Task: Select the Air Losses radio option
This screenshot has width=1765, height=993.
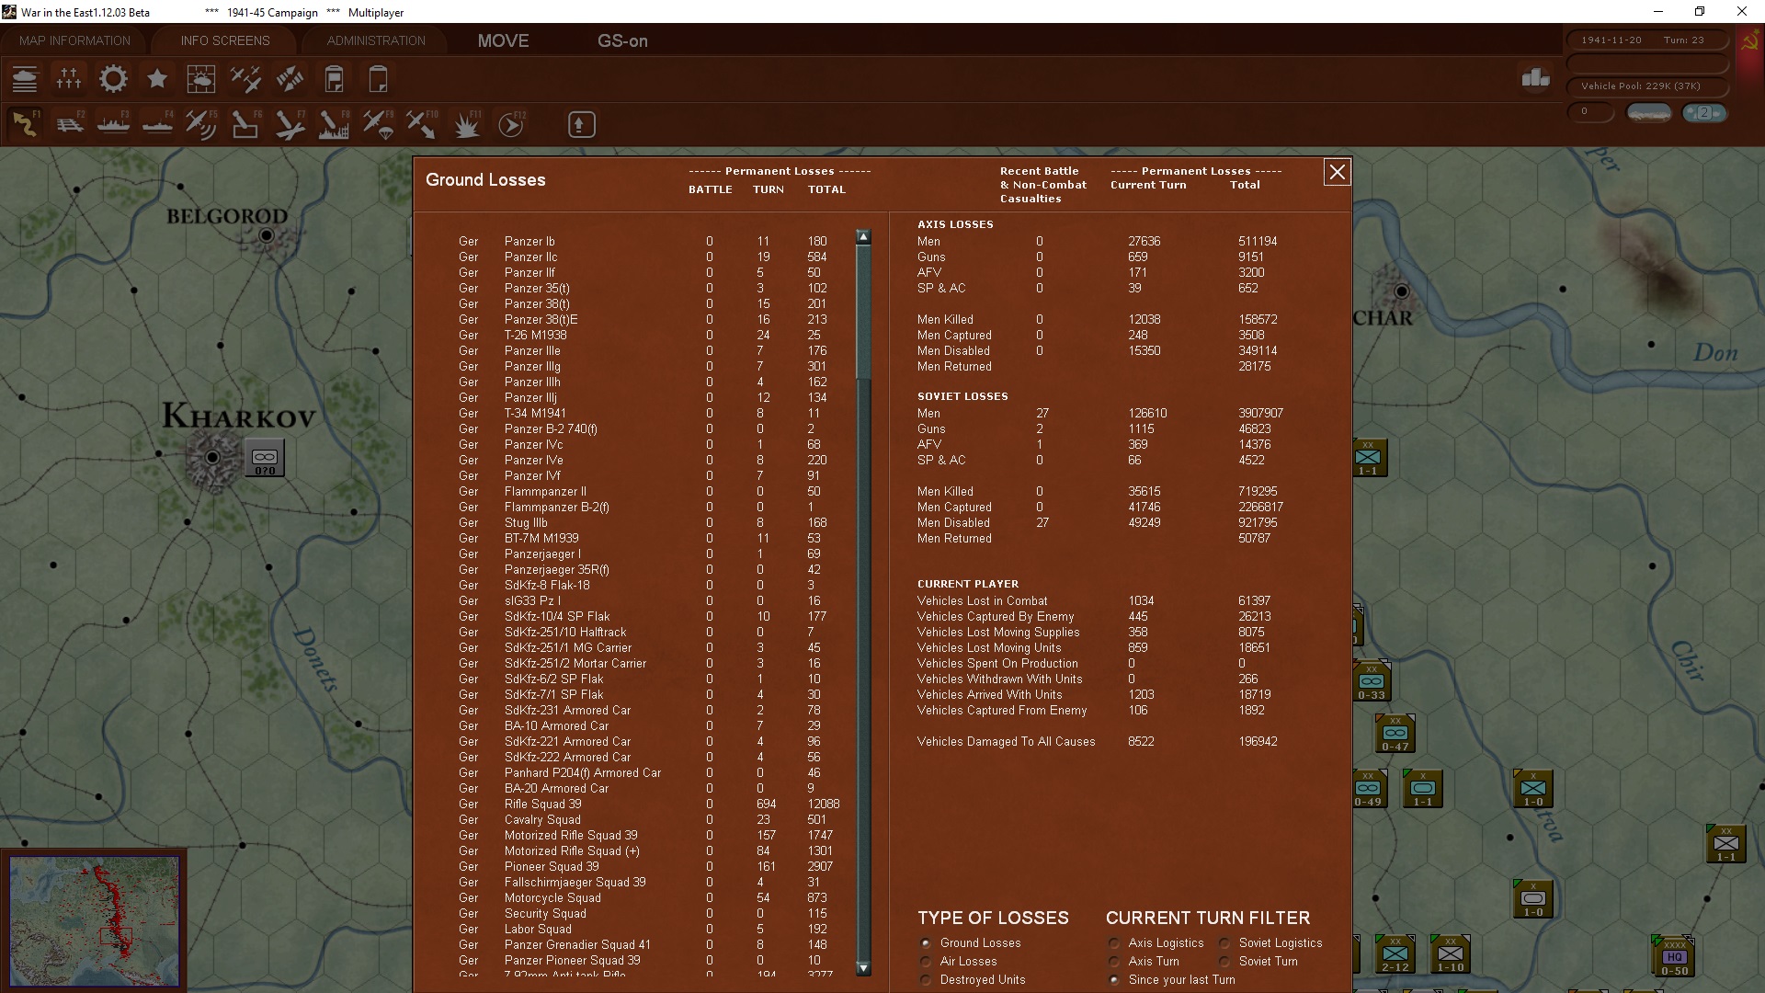Action: (926, 962)
